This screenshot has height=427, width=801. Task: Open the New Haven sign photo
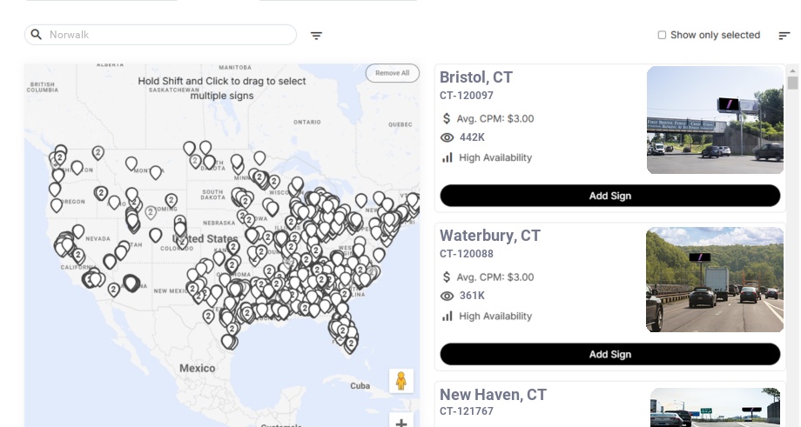pyautogui.click(x=715, y=408)
